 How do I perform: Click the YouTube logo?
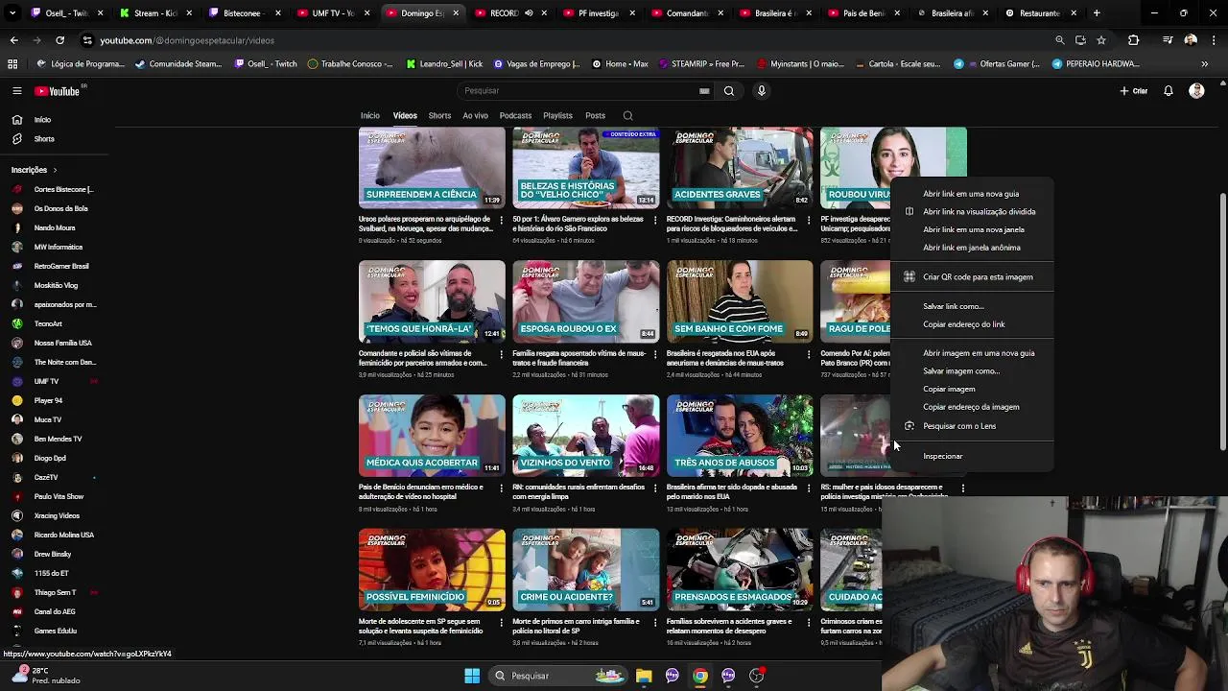tap(58, 91)
